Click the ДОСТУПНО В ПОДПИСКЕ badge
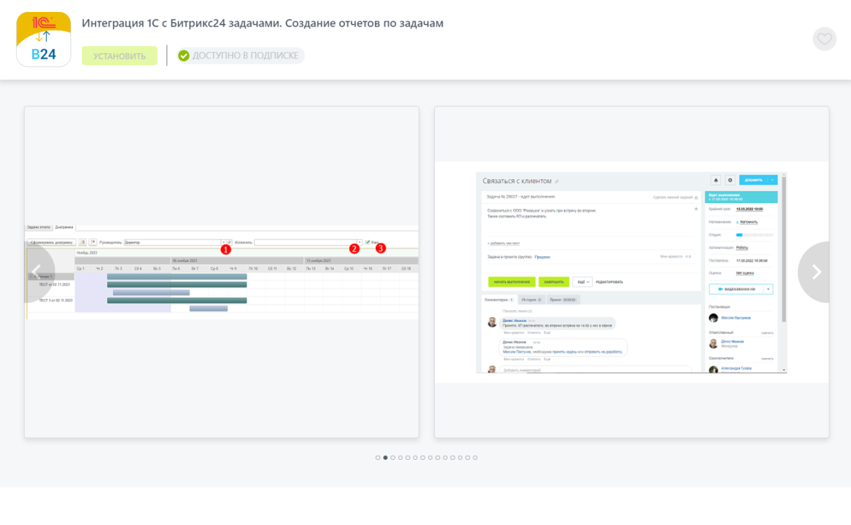Image resolution: width=851 pixels, height=525 pixels. click(241, 56)
